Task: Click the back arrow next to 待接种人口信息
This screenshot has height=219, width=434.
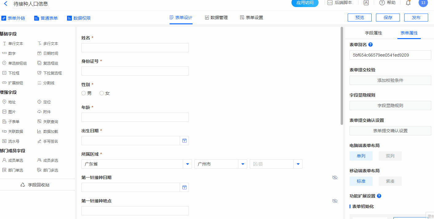Action: click(6, 4)
